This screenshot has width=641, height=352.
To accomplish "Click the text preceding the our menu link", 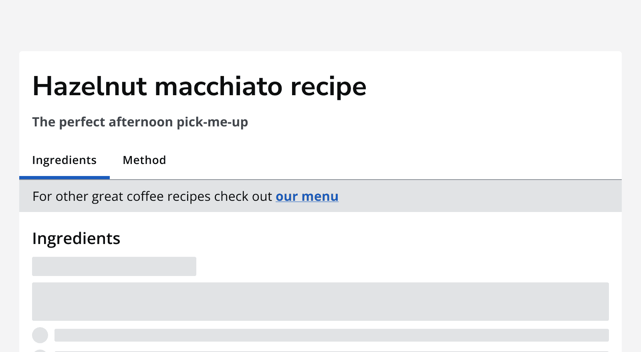I will tap(152, 196).
